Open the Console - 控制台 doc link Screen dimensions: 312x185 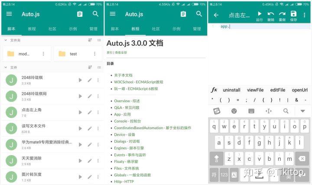[x=127, y=121]
